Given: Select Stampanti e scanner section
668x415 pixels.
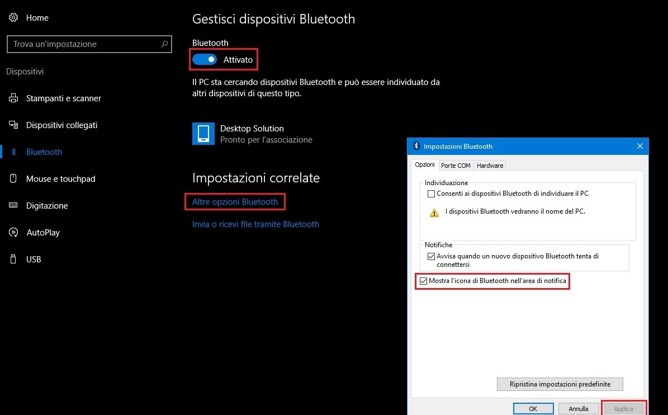Looking at the screenshot, I should 64,98.
